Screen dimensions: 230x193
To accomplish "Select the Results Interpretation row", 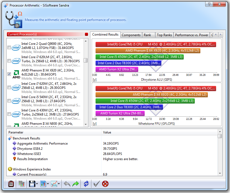I will 112,159.
